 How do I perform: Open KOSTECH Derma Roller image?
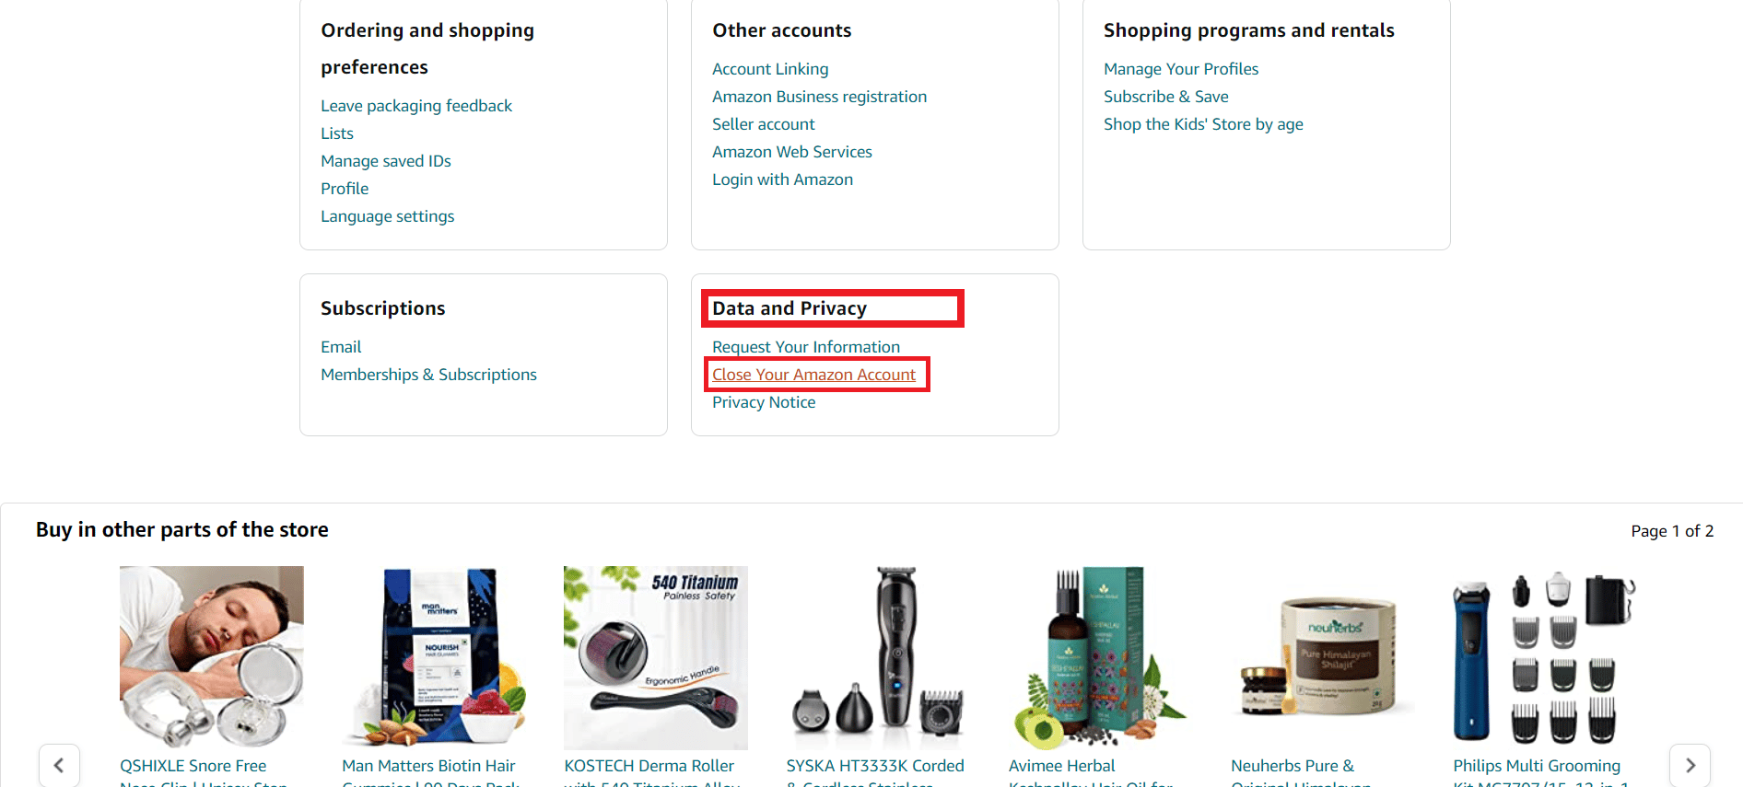point(656,656)
